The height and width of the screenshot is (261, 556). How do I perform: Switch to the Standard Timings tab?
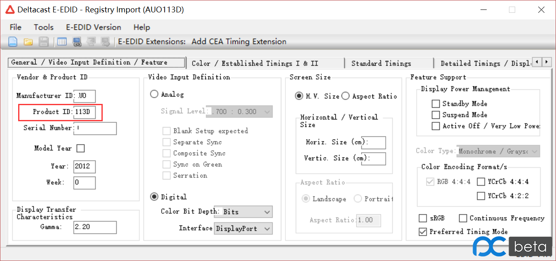389,63
